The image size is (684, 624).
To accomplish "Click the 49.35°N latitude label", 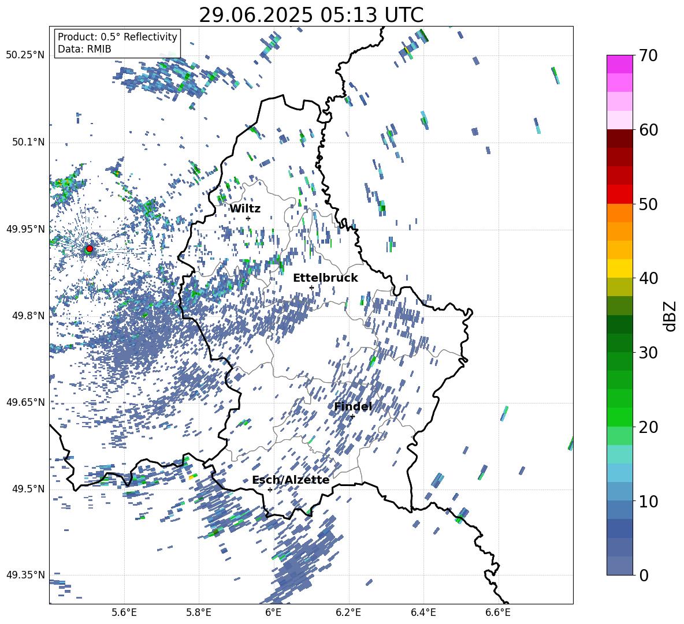I will 25,575.
